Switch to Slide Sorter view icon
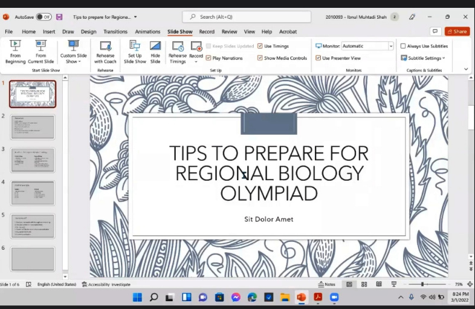Screen dimensions: 475x309 coord(364,284)
